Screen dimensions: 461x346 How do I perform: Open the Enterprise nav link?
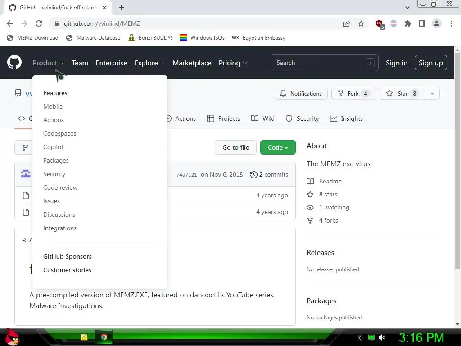112,63
